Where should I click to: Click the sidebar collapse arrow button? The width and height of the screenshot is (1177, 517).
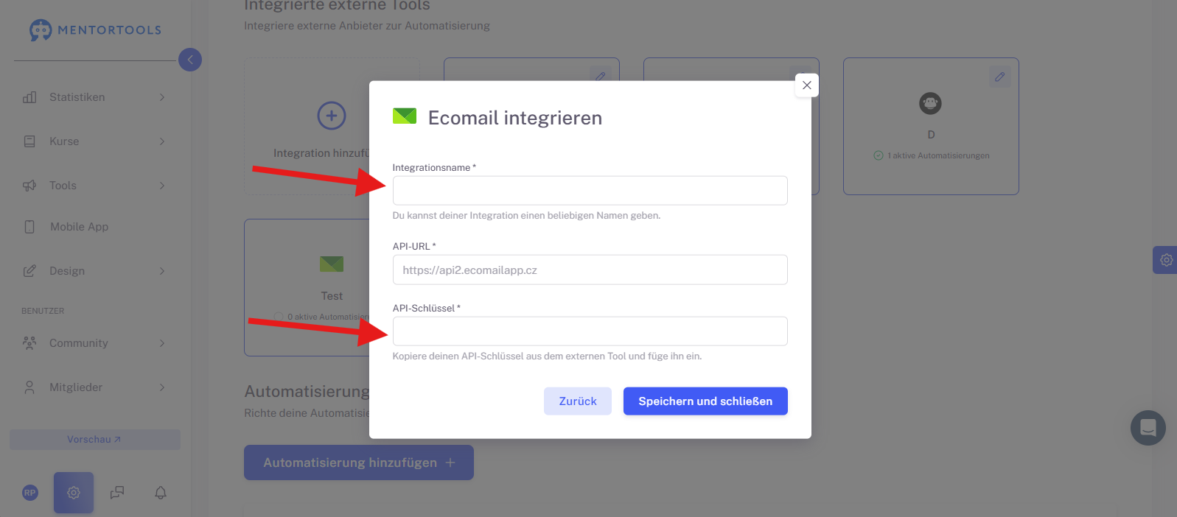coord(190,60)
